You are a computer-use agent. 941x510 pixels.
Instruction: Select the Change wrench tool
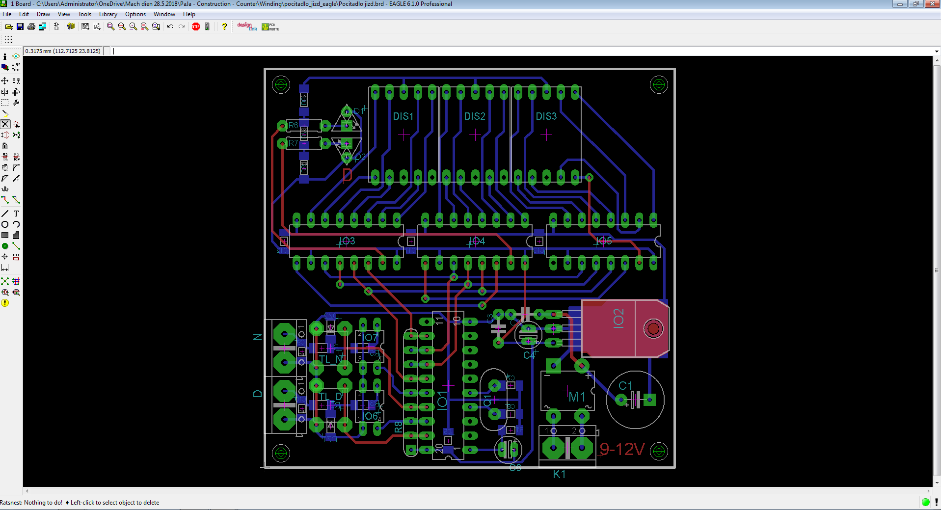click(16, 103)
